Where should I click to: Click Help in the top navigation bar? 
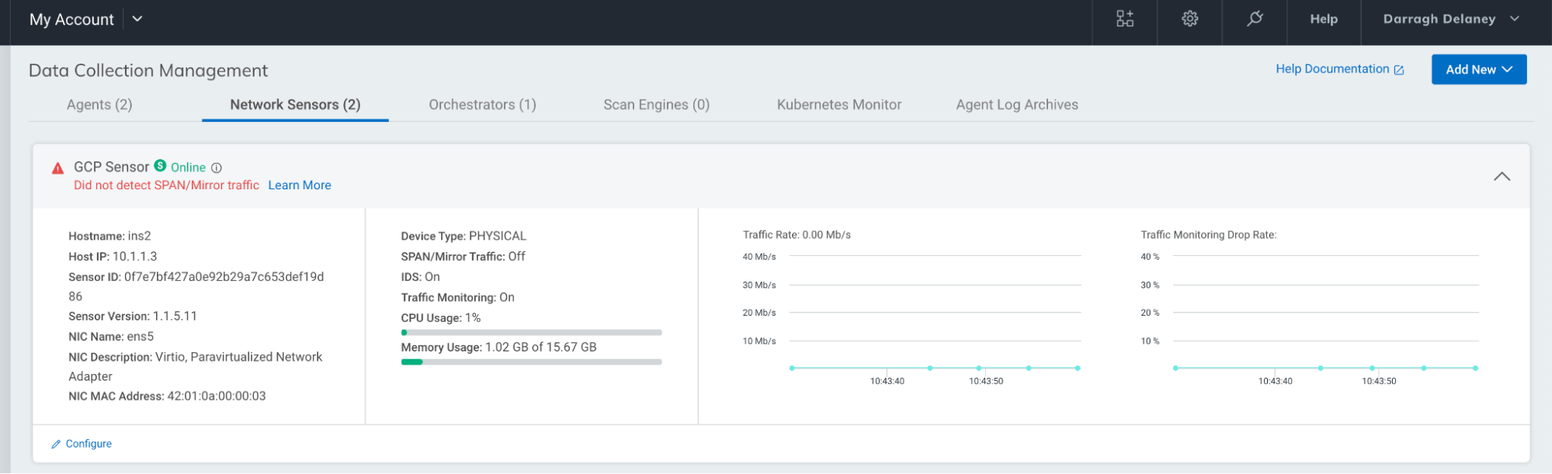tap(1324, 19)
